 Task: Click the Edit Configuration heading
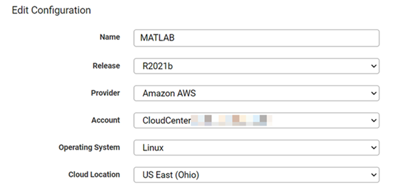point(51,10)
